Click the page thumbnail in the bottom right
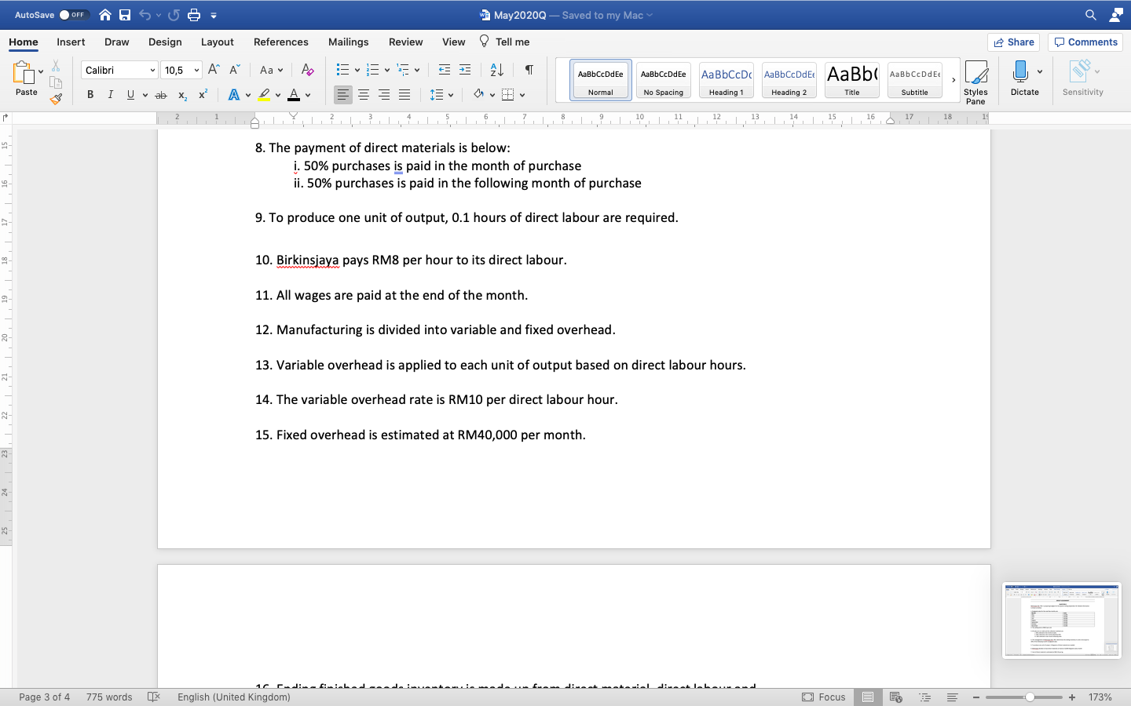Viewport: 1131px width, 706px height. click(1061, 620)
